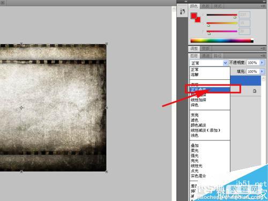
Task: Open the blend mode dropdown showing 正常
Action: (209, 63)
